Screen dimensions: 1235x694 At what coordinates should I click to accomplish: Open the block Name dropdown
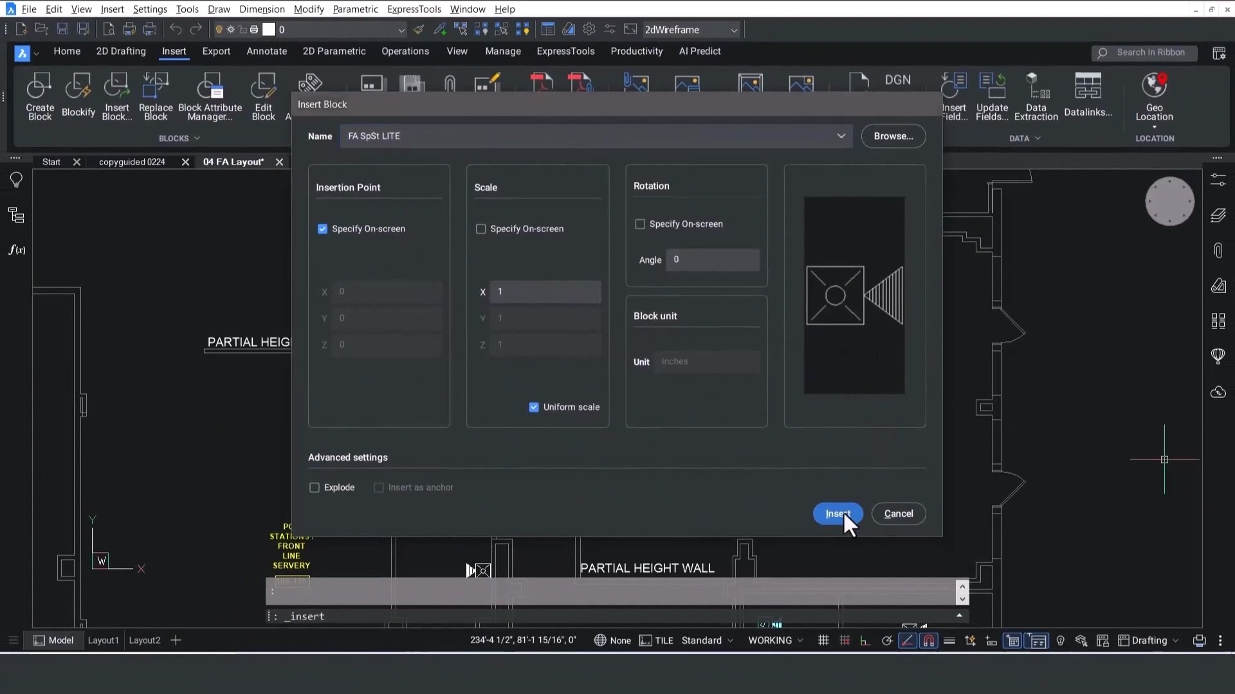pos(841,136)
